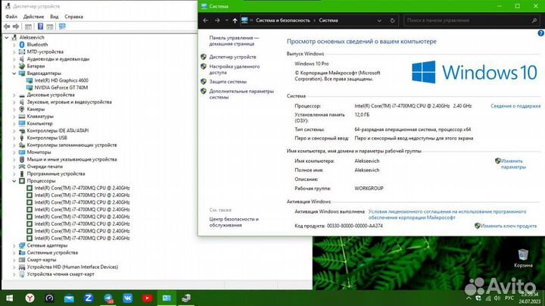Open the Файл menu in Device Manager

(11, 17)
